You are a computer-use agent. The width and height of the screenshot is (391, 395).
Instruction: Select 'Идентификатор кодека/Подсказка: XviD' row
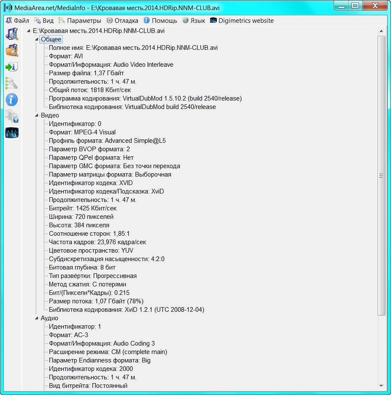(x=106, y=191)
